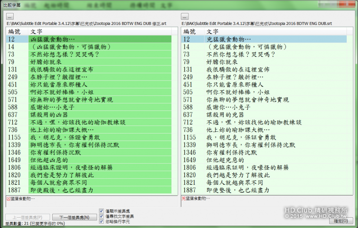358x228 pixels.
Task: Select left pane row 73 不然妳想怎樣
Action: click(89, 54)
